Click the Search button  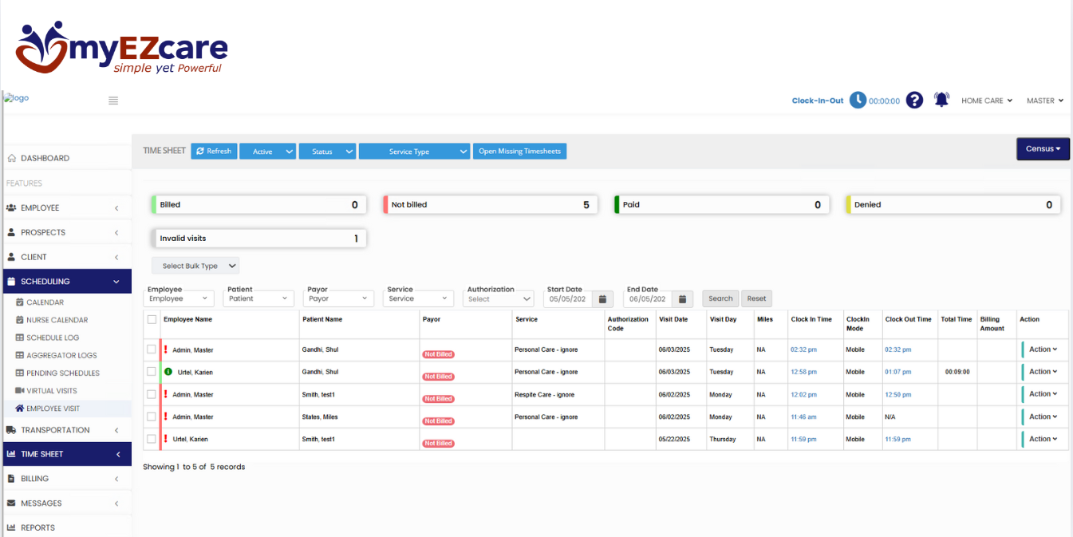coord(720,298)
